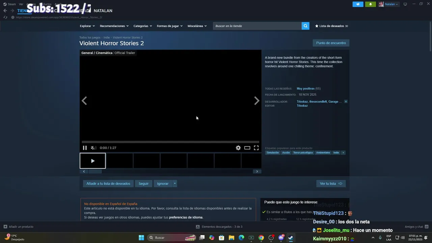The image size is (432, 243).
Task: Select the Indie tag
Action: click(x=336, y=153)
